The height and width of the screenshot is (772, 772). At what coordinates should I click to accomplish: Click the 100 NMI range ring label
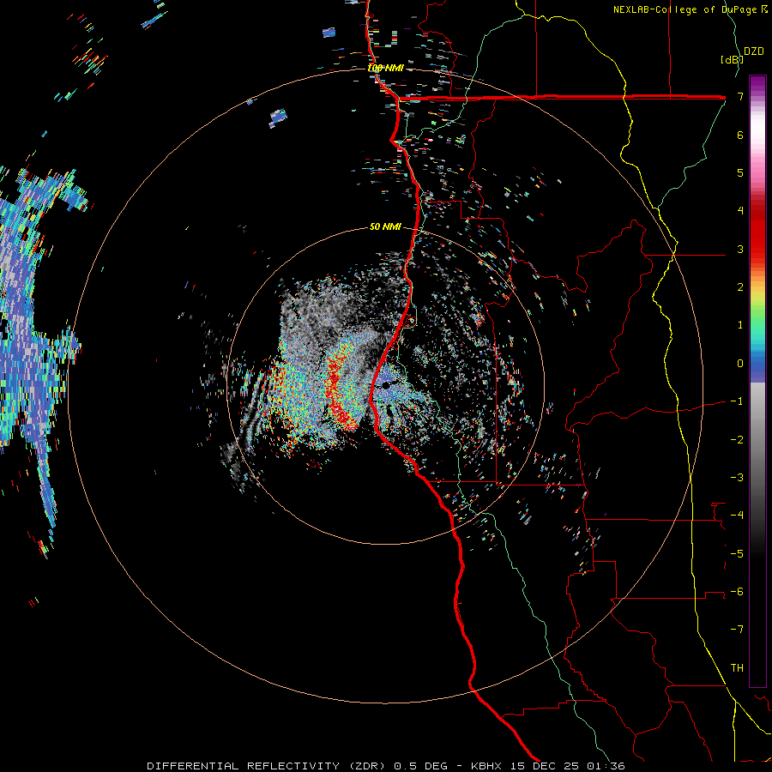tap(385, 68)
